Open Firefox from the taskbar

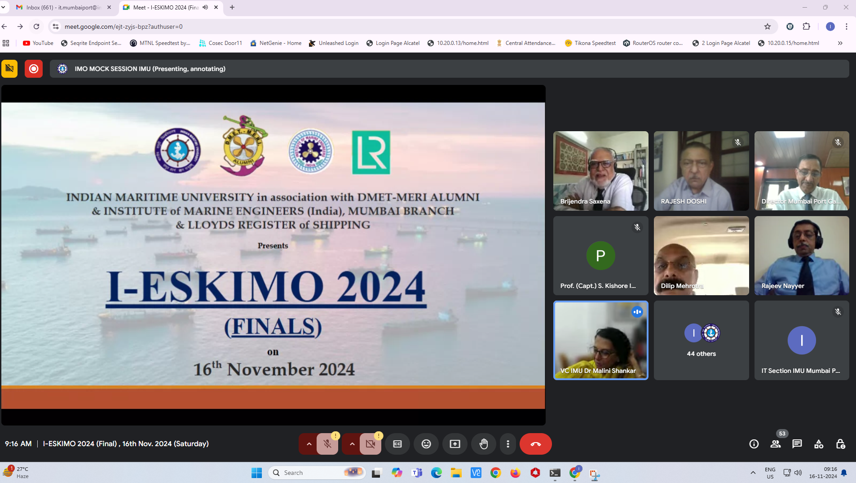tap(515, 473)
